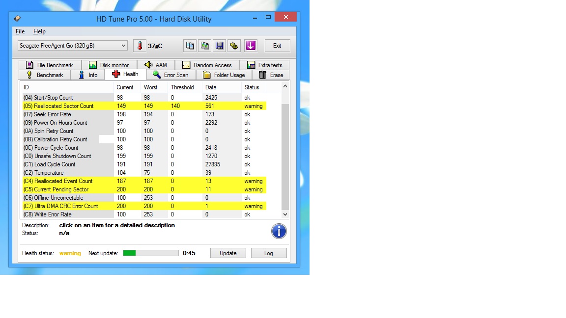
Task: Click the Log button
Action: click(x=269, y=253)
